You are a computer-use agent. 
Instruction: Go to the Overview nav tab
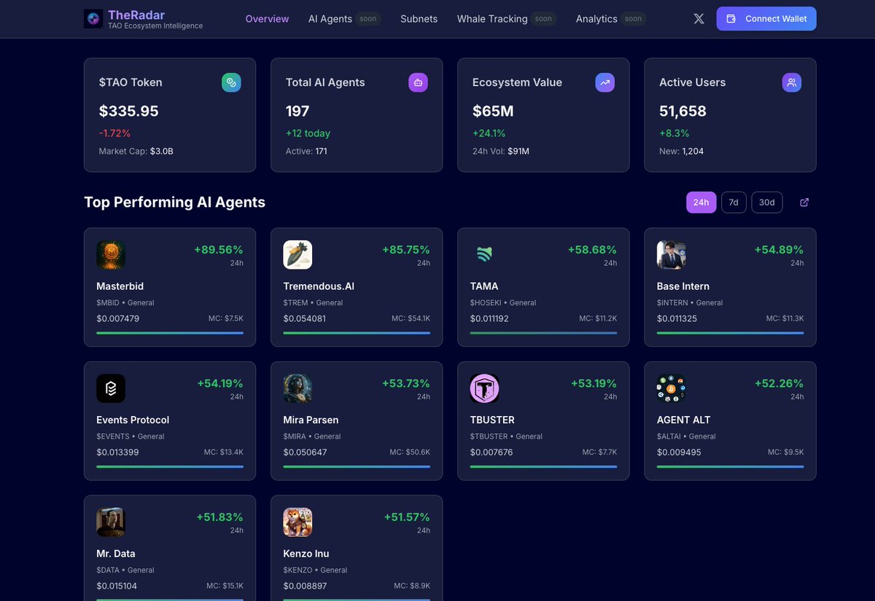coord(267,19)
